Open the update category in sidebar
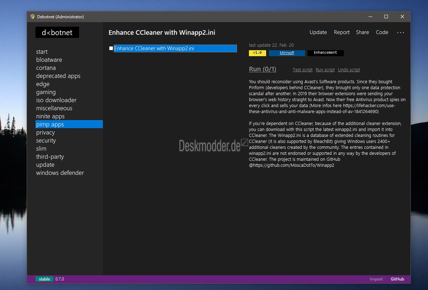The height and width of the screenshot is (290, 428). pyautogui.click(x=45, y=165)
